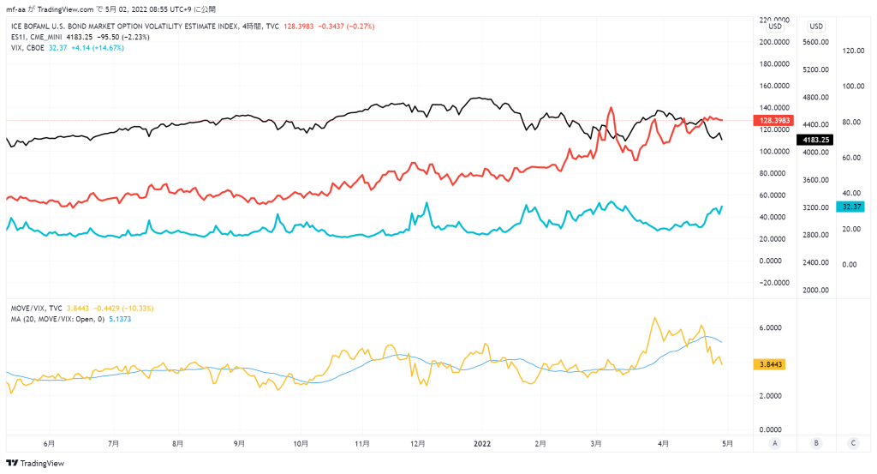This screenshot has width=877, height=474.
Task: Click the 11月 label on time axis
Action: [x=362, y=444]
